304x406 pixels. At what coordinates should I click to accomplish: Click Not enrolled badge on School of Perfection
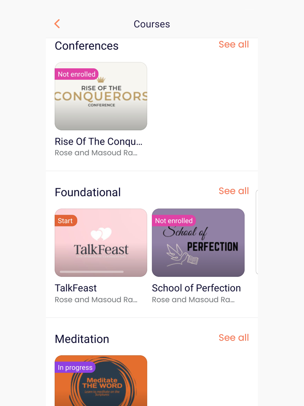click(174, 221)
